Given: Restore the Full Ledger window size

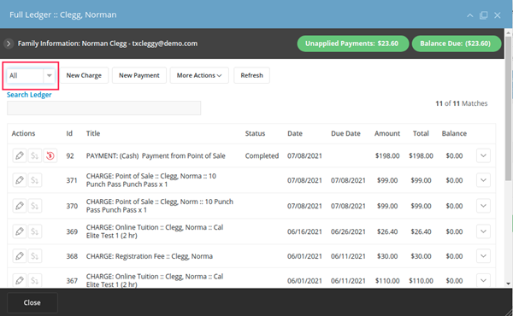Looking at the screenshot, I should tap(484, 15).
